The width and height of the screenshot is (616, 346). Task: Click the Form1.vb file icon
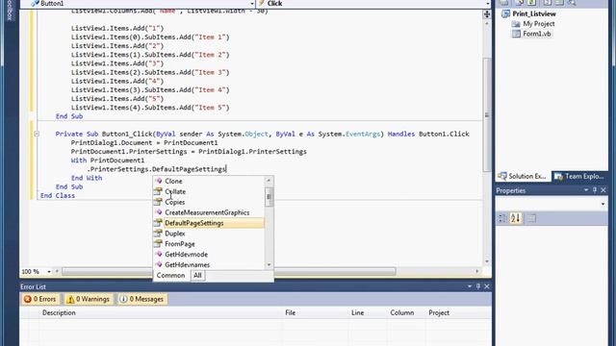tap(516, 35)
